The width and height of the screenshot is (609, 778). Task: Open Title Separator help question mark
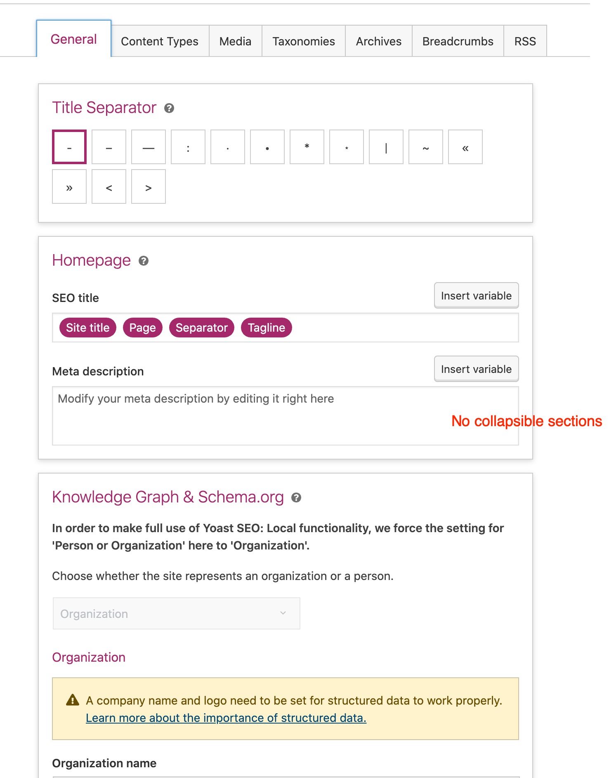[169, 108]
